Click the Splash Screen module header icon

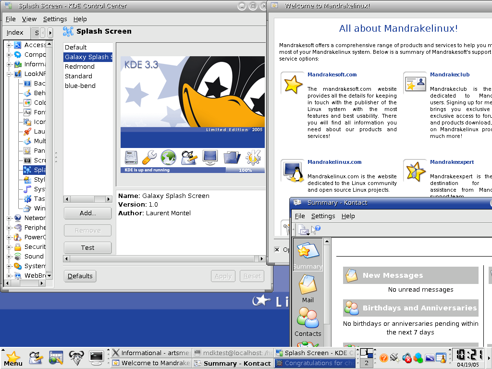[x=68, y=31]
